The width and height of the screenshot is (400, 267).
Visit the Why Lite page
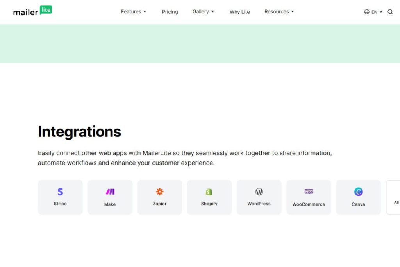point(239,12)
